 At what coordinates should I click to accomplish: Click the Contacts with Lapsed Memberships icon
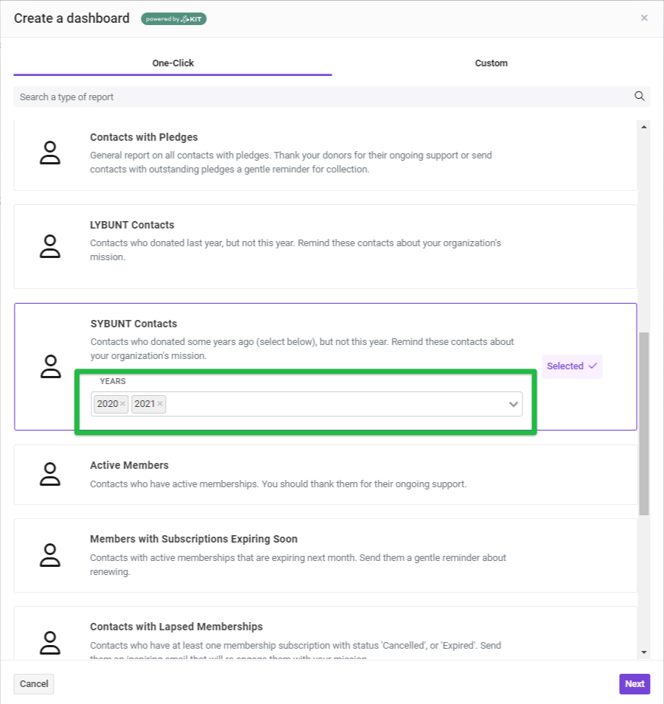[x=50, y=643]
